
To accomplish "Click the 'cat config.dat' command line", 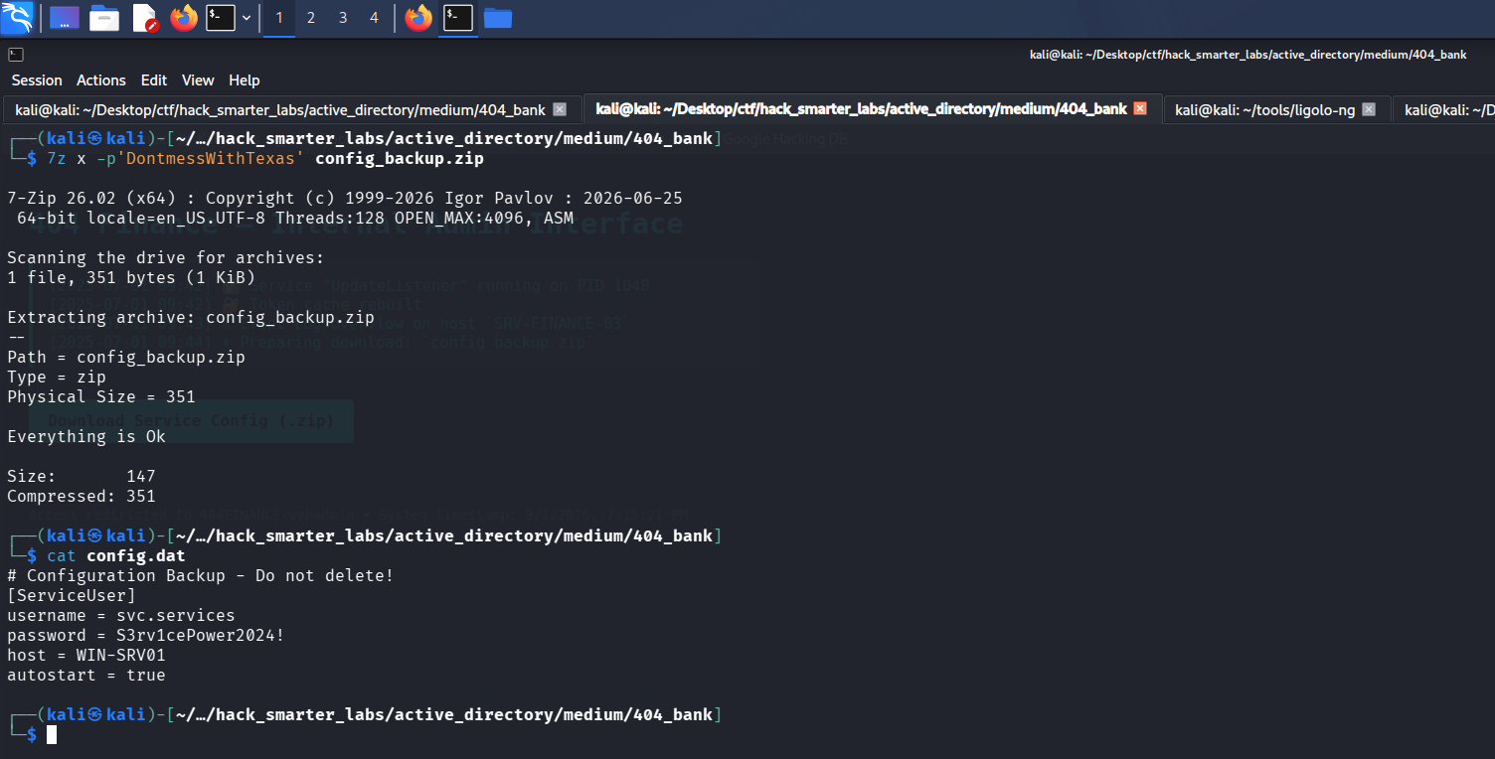I will (116, 556).
